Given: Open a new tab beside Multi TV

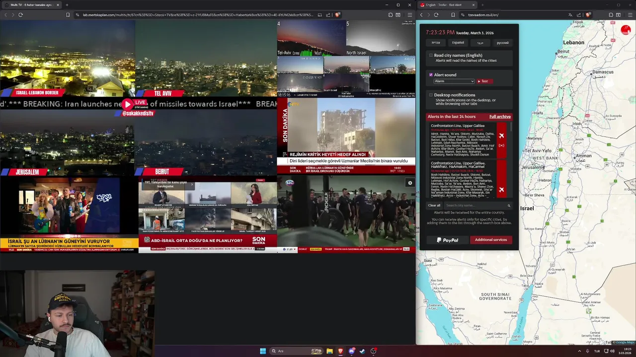Looking at the screenshot, I should coord(67,5).
